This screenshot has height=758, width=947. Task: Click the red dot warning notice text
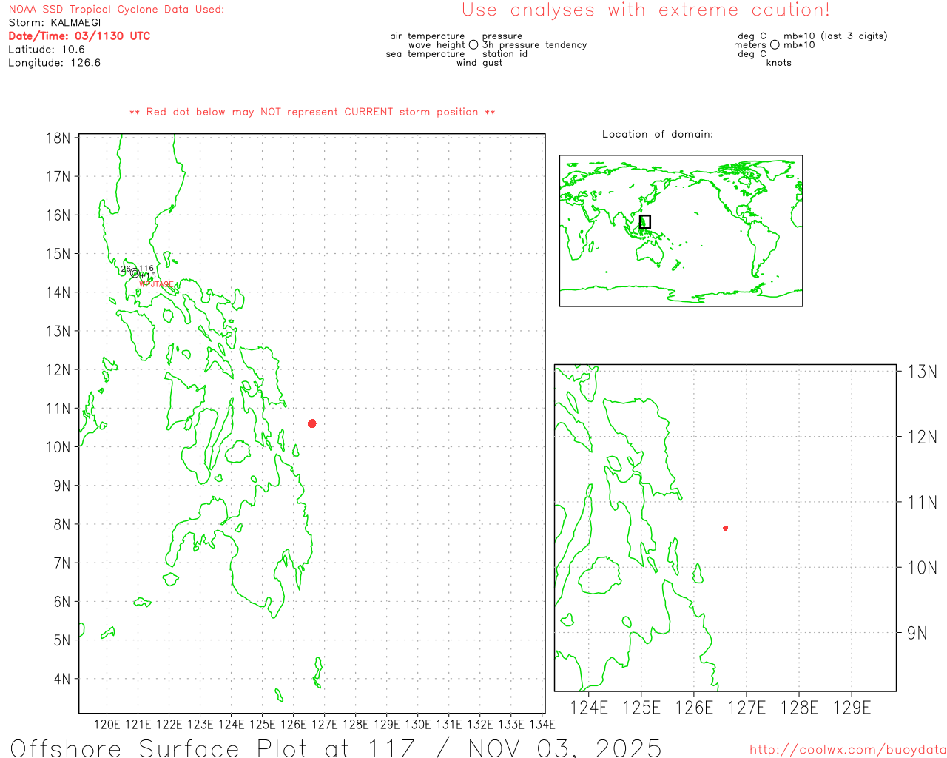click(312, 112)
